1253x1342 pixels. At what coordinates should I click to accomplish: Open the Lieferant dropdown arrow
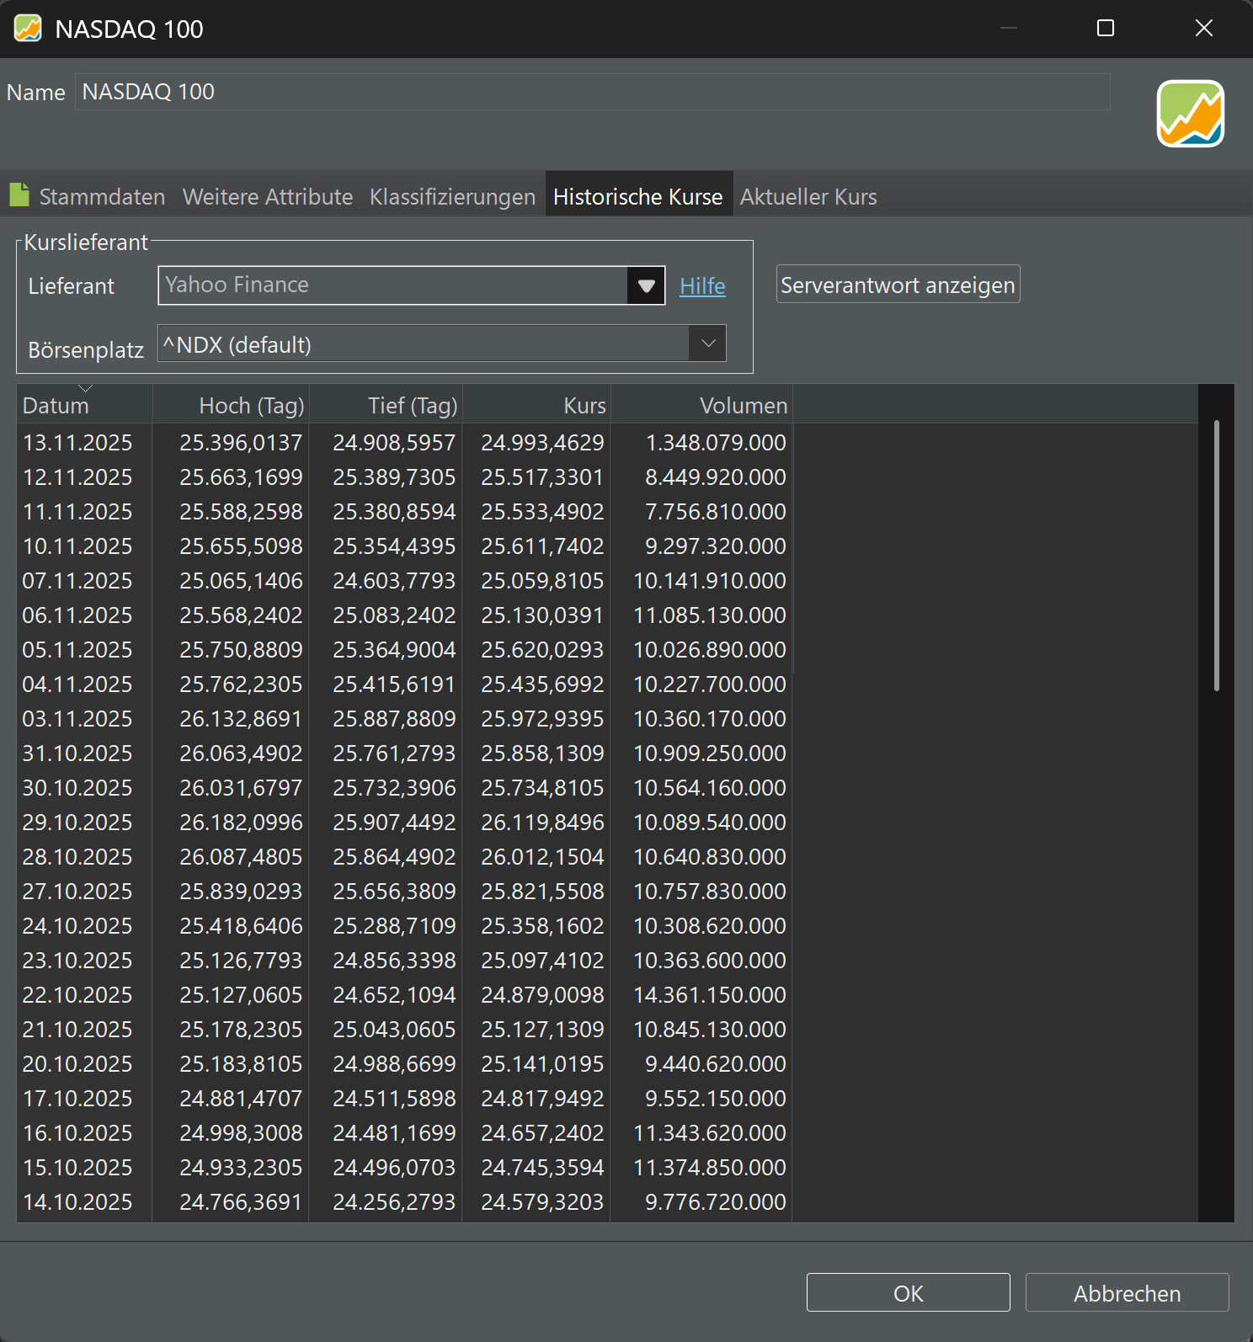[646, 285]
